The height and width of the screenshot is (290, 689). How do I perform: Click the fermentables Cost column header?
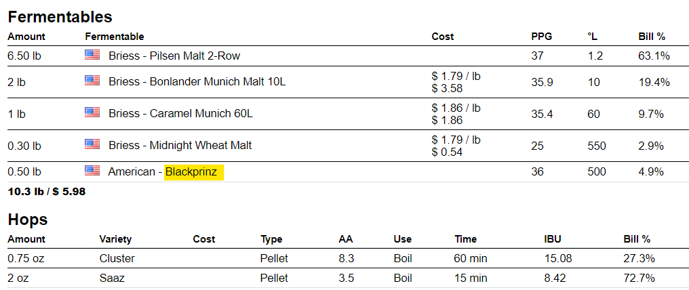[443, 37]
